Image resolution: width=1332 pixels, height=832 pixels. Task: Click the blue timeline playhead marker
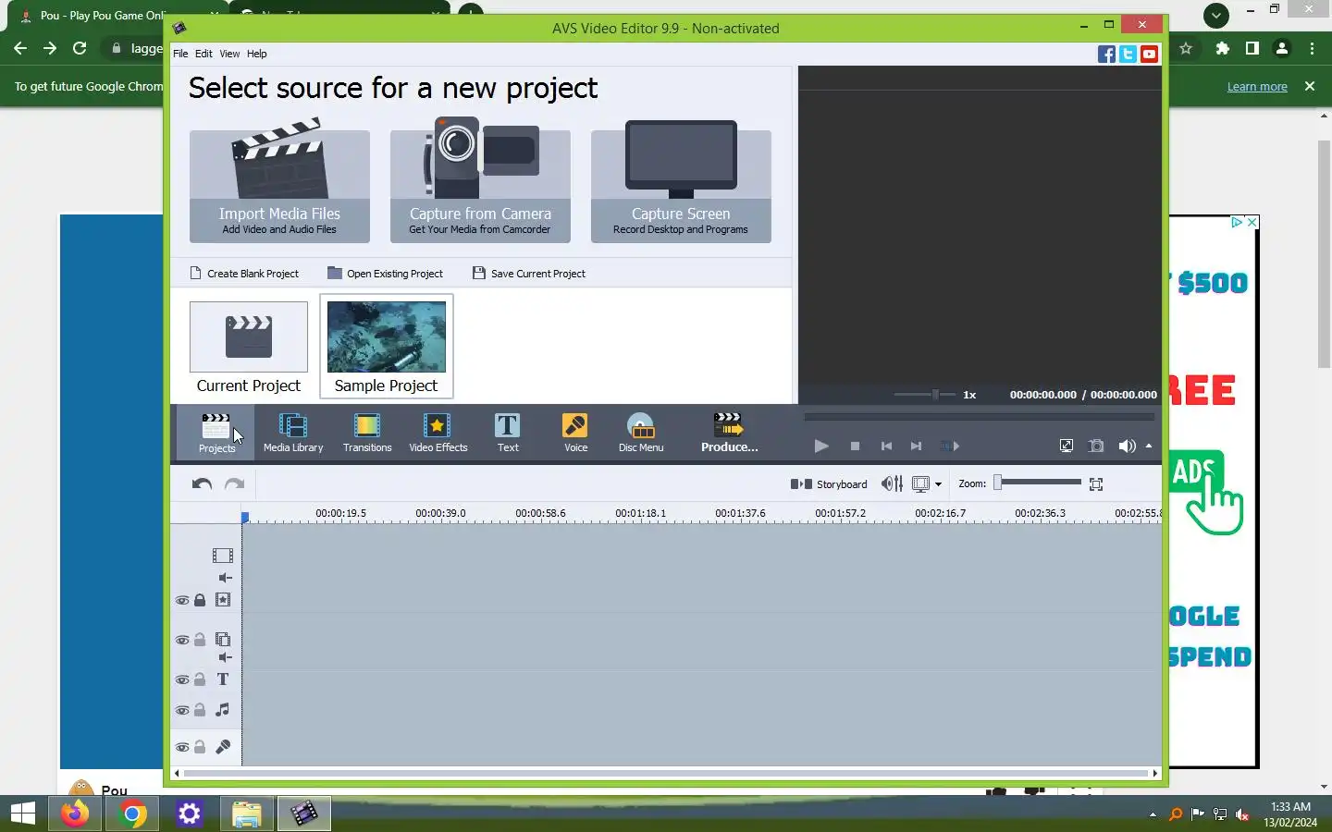pyautogui.click(x=245, y=518)
